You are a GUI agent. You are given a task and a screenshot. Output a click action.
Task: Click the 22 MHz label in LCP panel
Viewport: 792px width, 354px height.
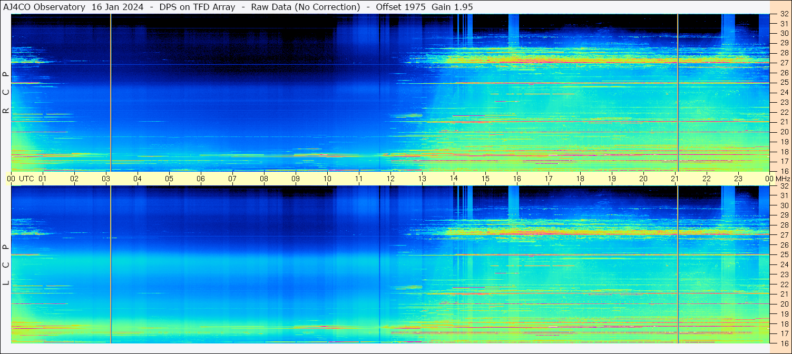point(784,284)
